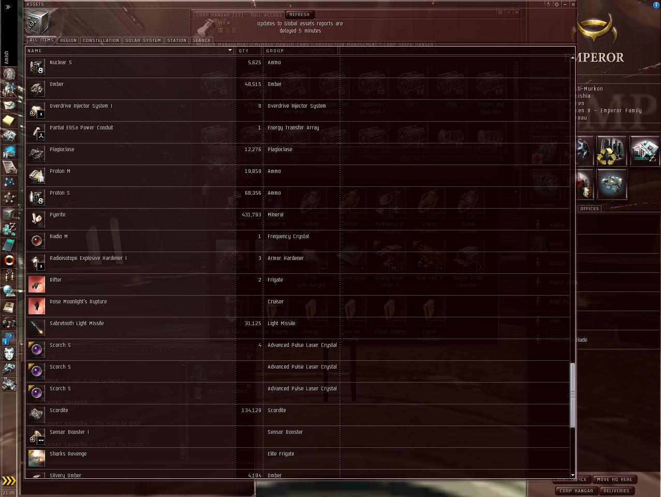
Task: Click the Refresh button
Action: [x=299, y=14]
